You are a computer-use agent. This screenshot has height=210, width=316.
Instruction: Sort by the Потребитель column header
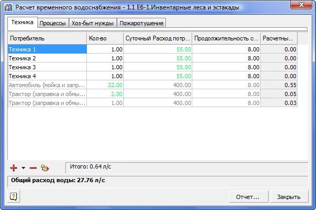pyautogui.click(x=47, y=38)
